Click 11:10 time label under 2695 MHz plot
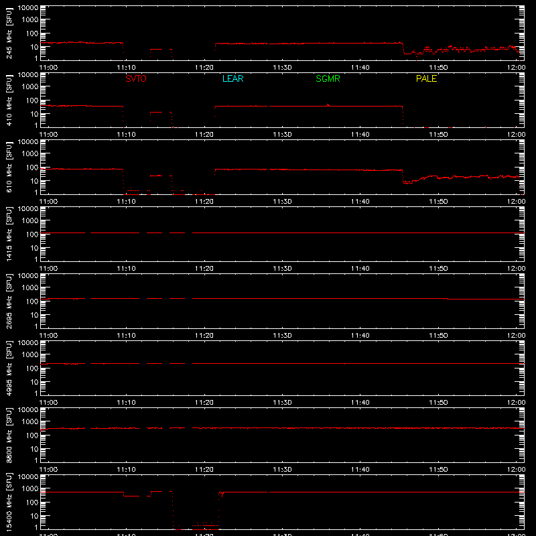This screenshot has height=536, width=536. 126,336
